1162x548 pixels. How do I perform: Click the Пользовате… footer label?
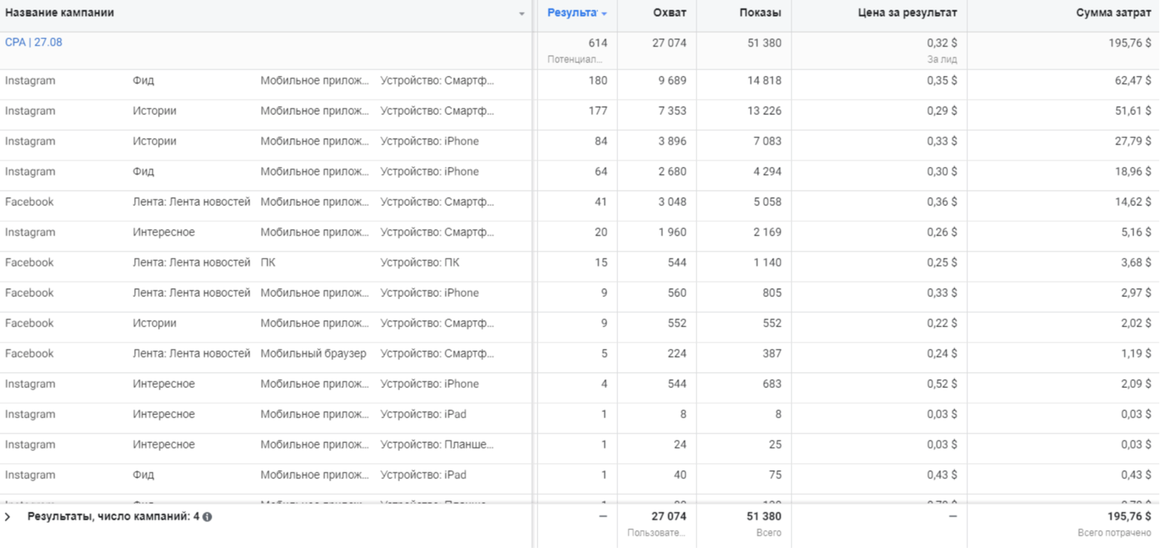[656, 533]
